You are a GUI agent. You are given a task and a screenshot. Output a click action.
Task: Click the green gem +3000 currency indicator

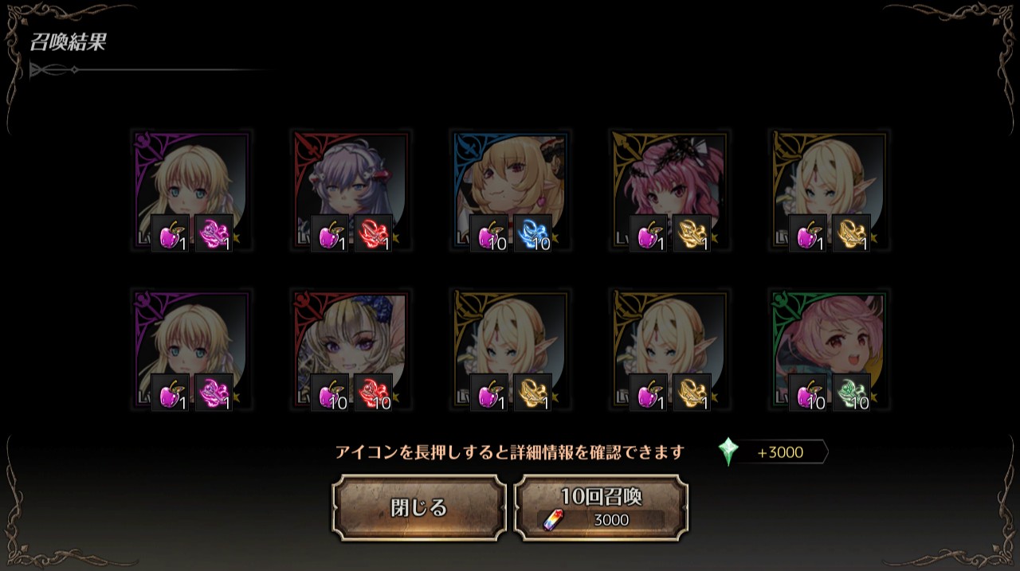coord(772,452)
